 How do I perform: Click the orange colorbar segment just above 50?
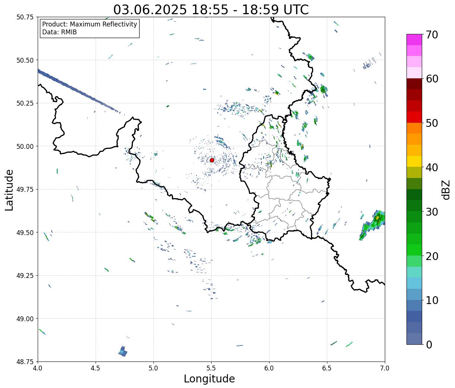[x=414, y=128]
